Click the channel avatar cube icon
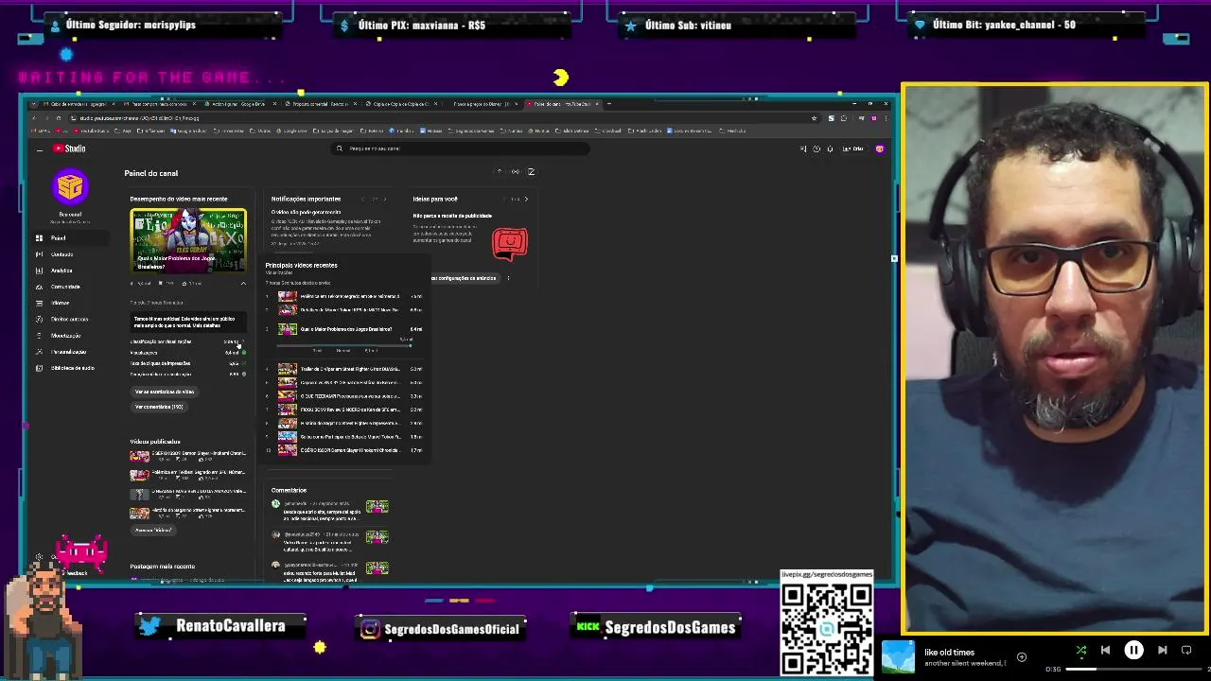 (x=70, y=186)
